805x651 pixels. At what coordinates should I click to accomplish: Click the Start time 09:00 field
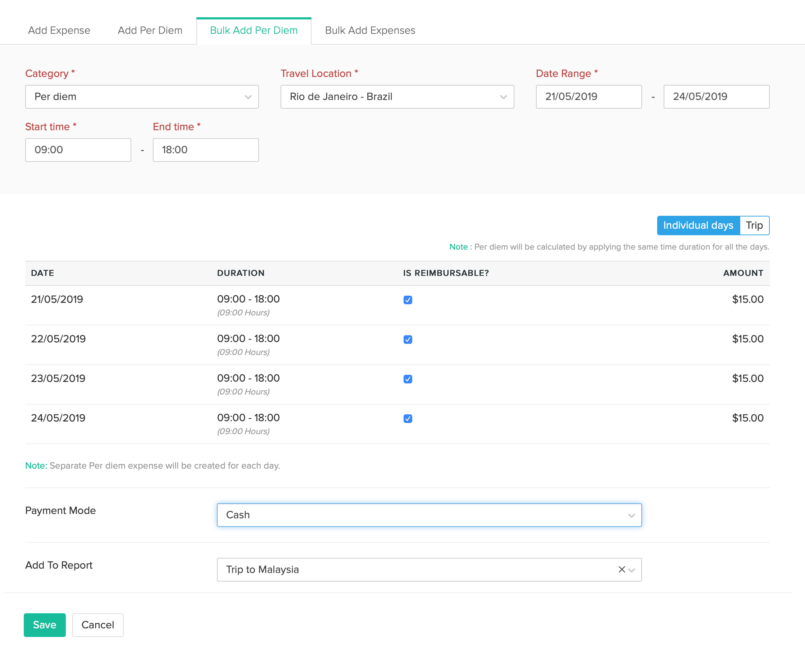78,150
